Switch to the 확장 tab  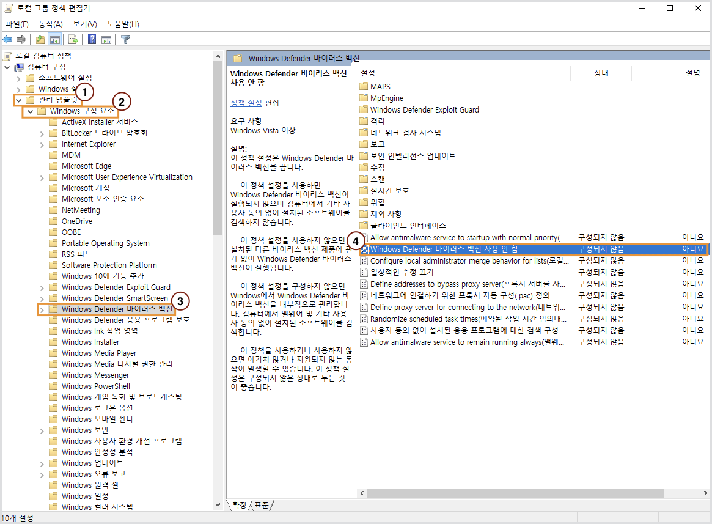click(x=240, y=505)
